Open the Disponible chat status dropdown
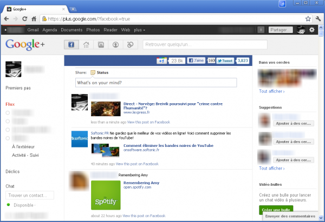325x222 pixels. 24,205
